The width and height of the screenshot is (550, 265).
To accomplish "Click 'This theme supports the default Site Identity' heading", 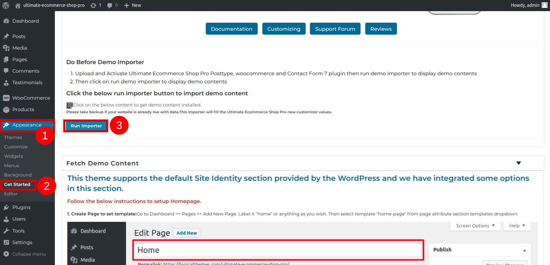I will click(x=298, y=183).
